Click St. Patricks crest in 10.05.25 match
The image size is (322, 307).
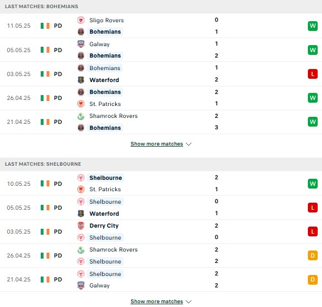tap(81, 189)
